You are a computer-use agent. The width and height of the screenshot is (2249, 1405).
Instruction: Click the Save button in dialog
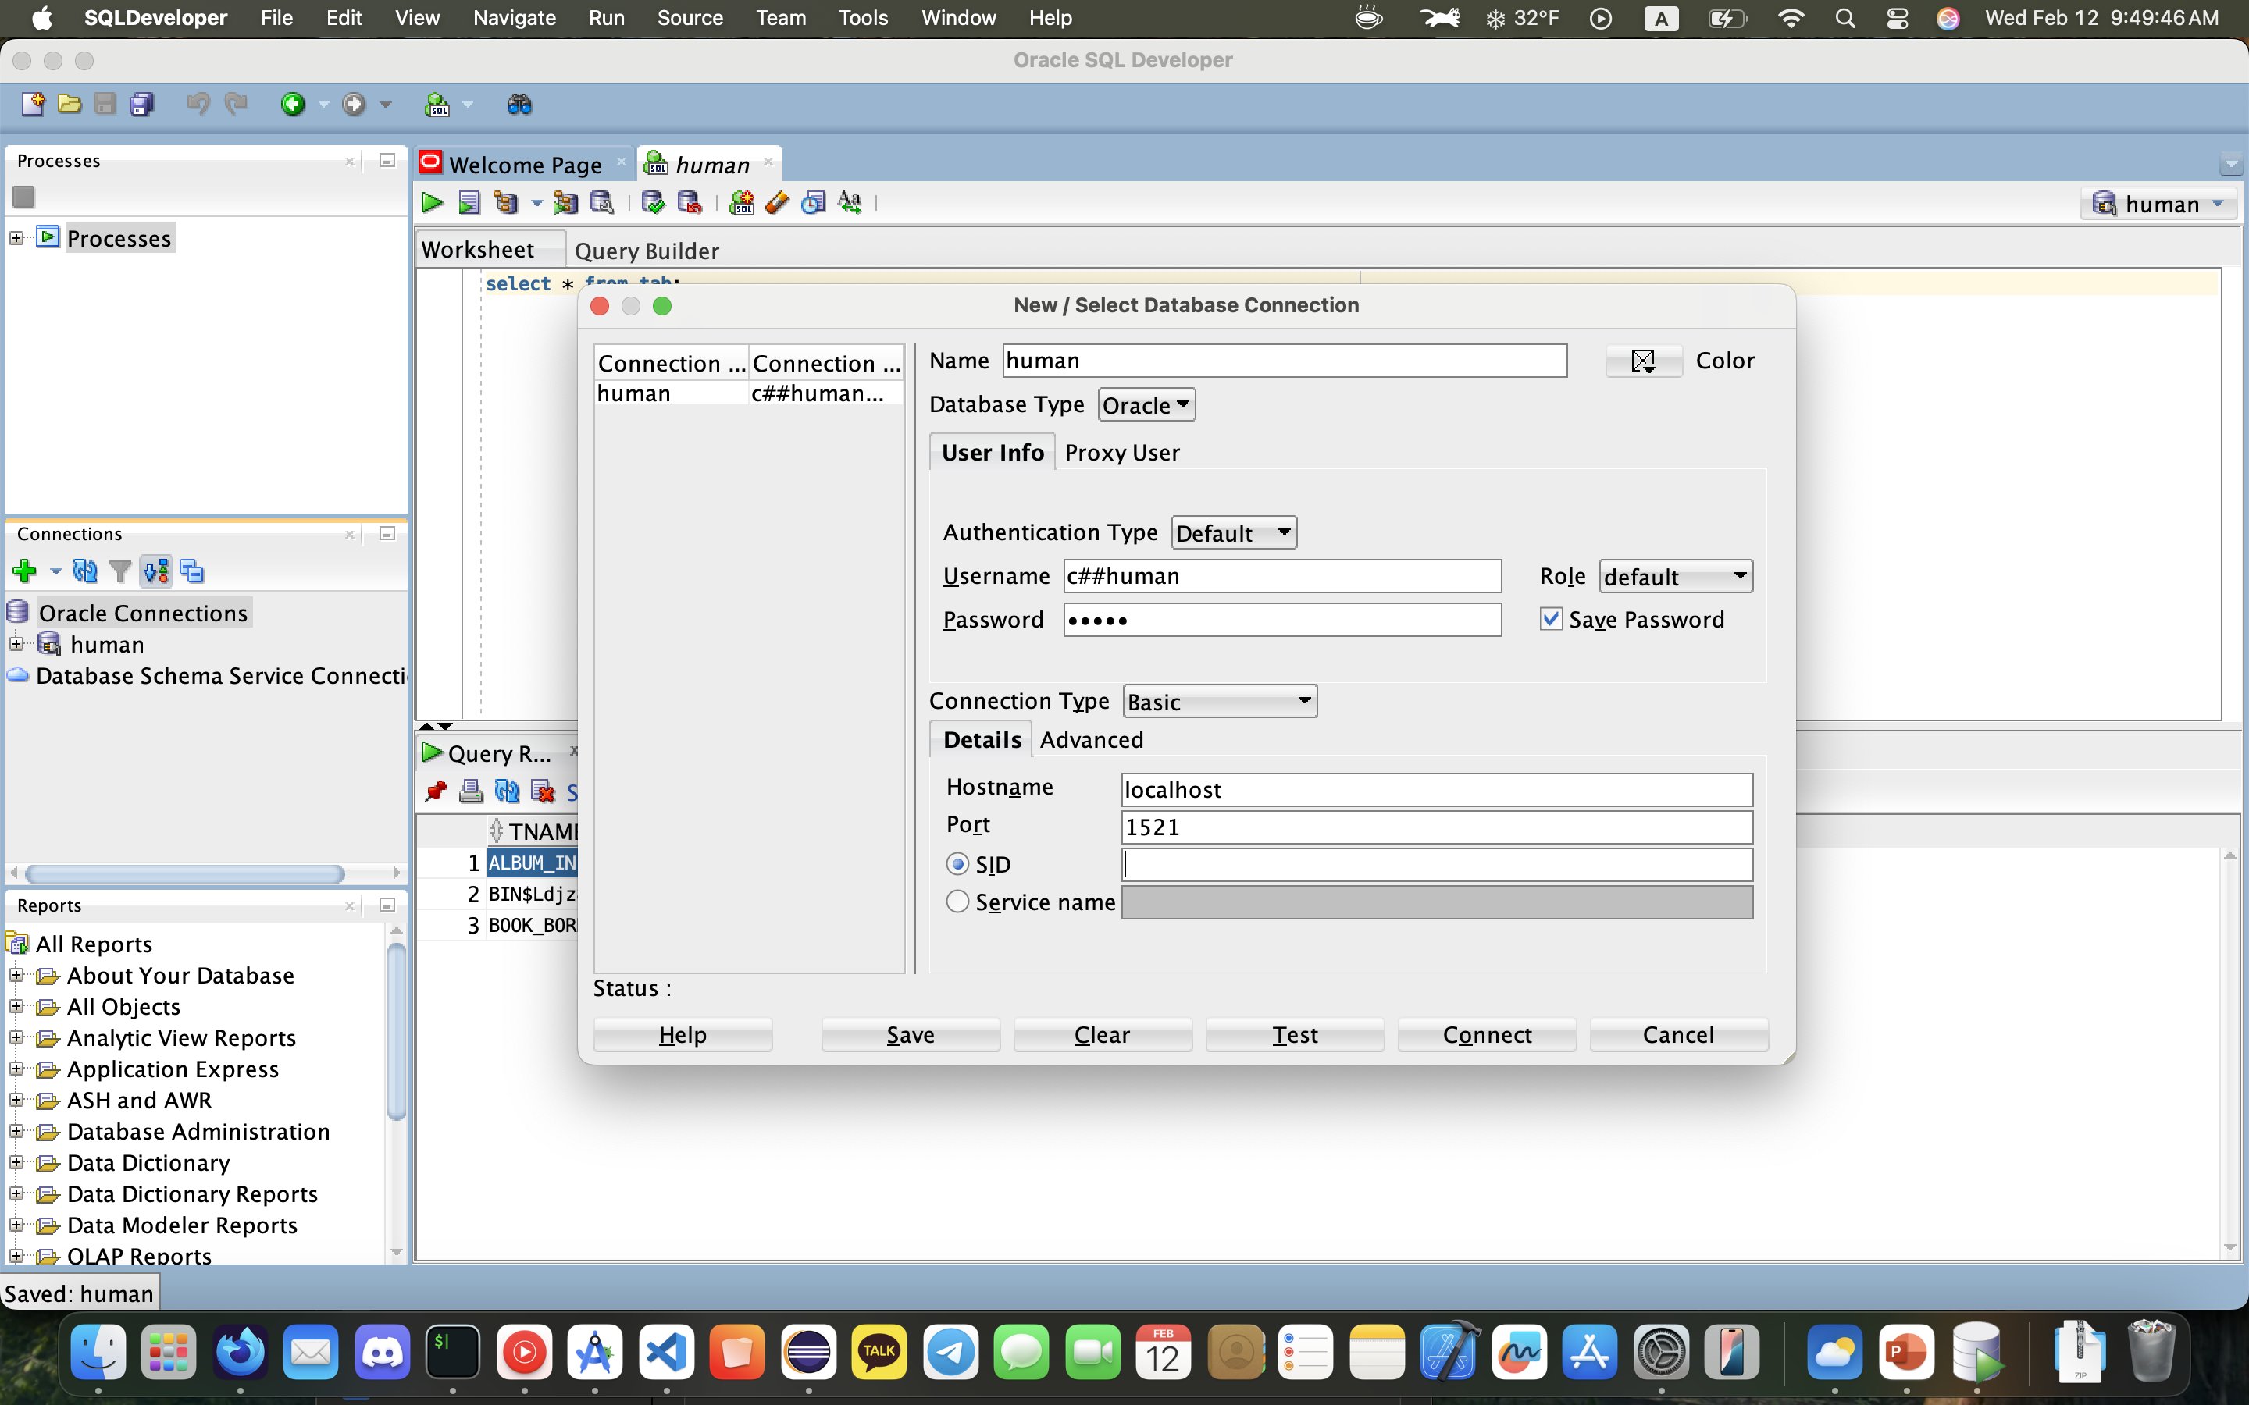(x=911, y=1034)
